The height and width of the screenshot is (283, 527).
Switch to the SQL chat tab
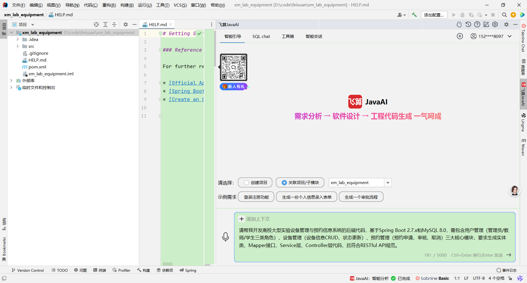pos(261,36)
